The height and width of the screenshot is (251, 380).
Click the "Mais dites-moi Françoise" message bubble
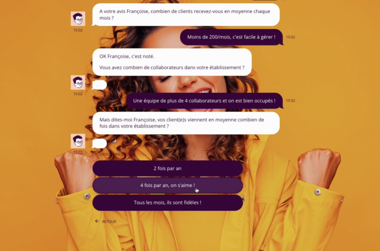point(186,123)
